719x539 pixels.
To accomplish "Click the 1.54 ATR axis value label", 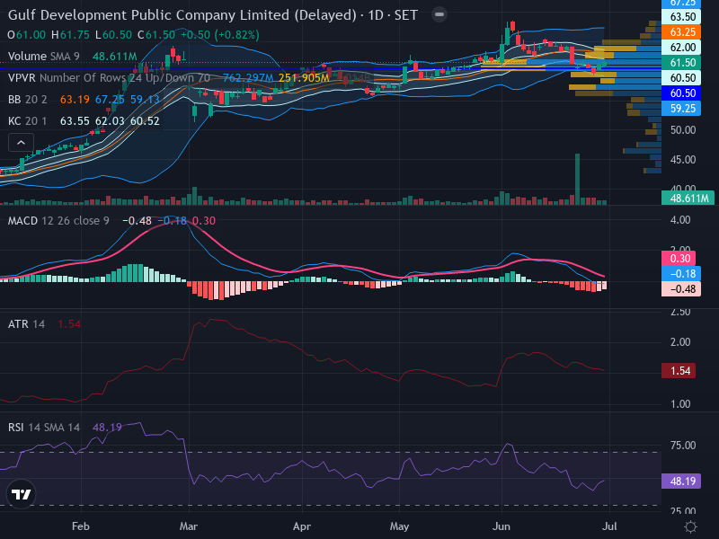I will pos(679,371).
